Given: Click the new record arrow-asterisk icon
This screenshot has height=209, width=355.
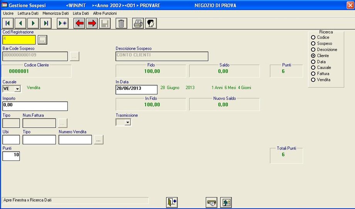Looking at the screenshot, I should 63,23.
